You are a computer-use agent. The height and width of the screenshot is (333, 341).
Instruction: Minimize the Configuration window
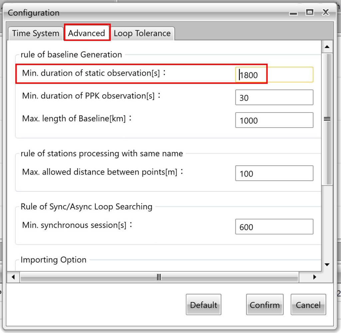coord(293,13)
